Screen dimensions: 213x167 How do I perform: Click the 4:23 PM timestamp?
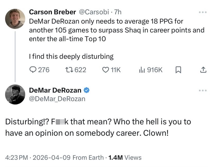[16, 158]
